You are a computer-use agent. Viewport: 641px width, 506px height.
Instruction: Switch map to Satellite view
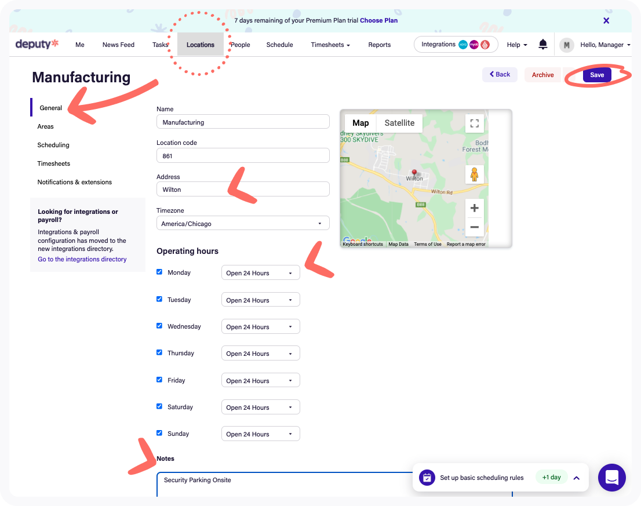(399, 123)
